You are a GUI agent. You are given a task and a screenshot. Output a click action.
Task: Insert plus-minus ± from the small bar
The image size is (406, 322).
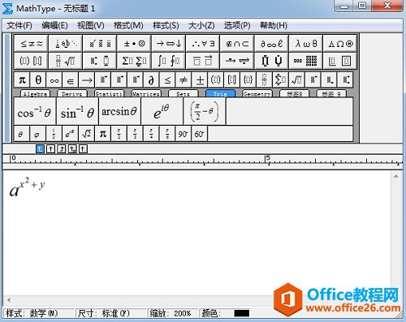click(200, 80)
